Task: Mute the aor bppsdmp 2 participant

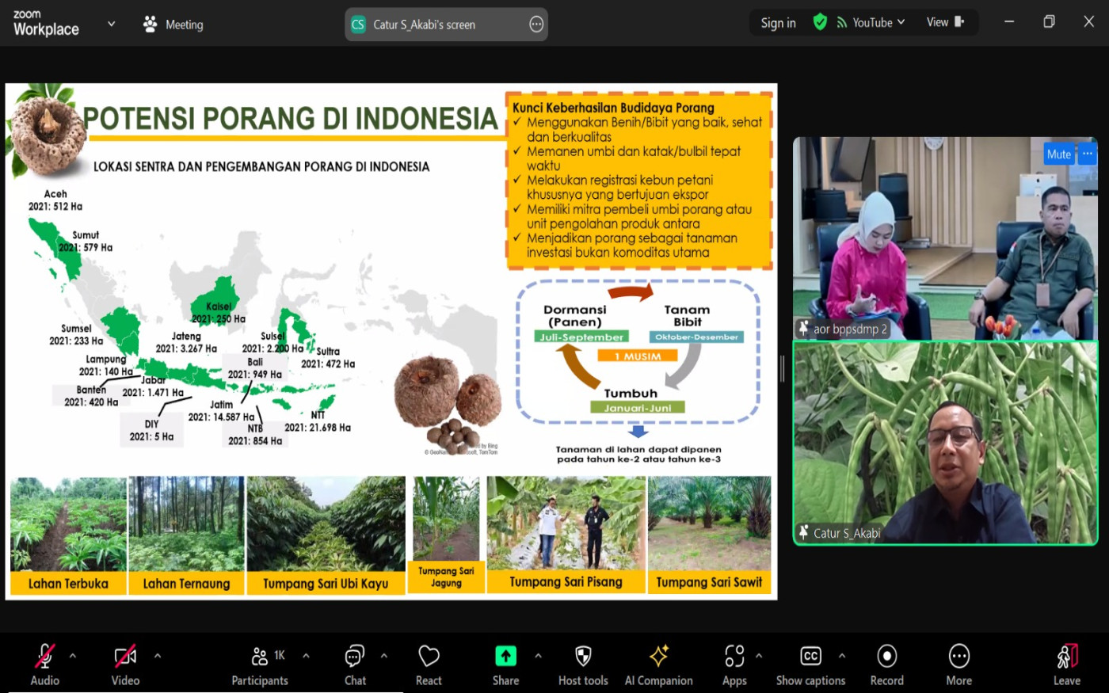Action: pos(1058,154)
